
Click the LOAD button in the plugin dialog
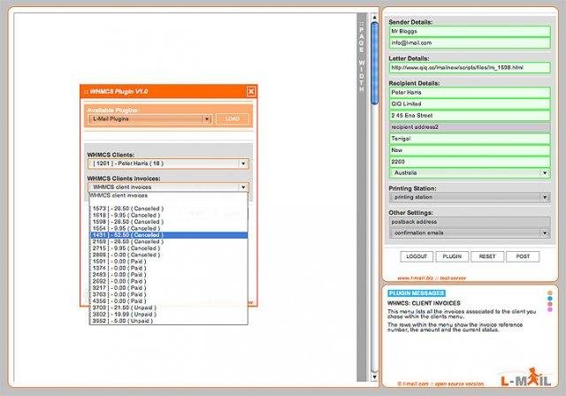click(x=233, y=119)
